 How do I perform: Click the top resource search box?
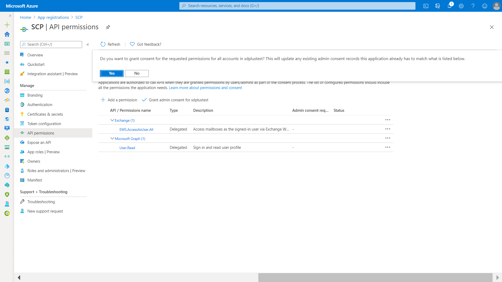click(297, 6)
